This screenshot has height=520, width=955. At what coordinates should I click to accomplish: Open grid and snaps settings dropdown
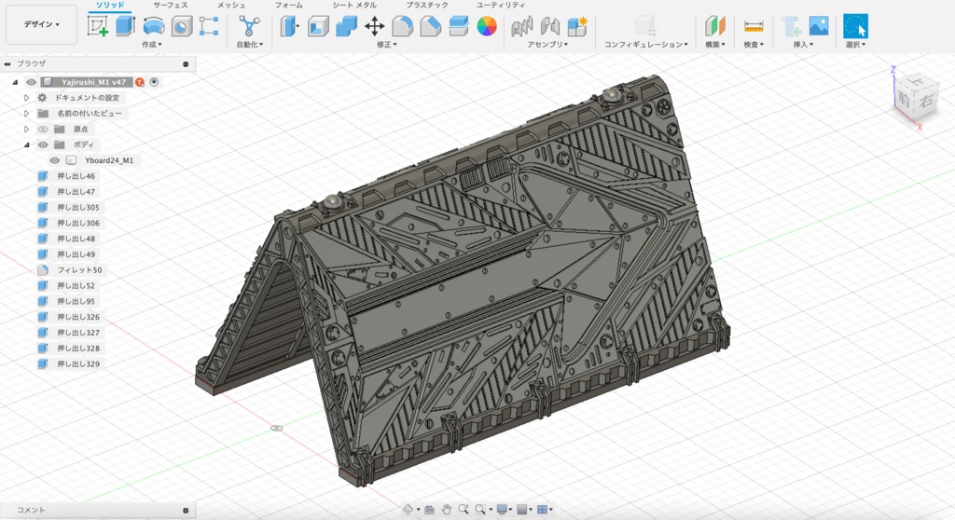[524, 510]
